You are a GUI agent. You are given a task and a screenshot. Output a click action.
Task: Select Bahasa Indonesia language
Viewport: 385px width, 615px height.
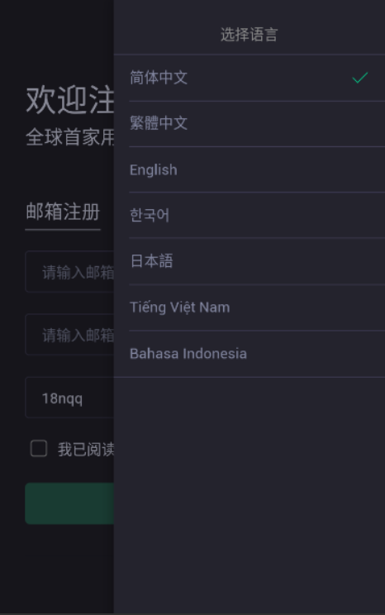[x=250, y=354]
